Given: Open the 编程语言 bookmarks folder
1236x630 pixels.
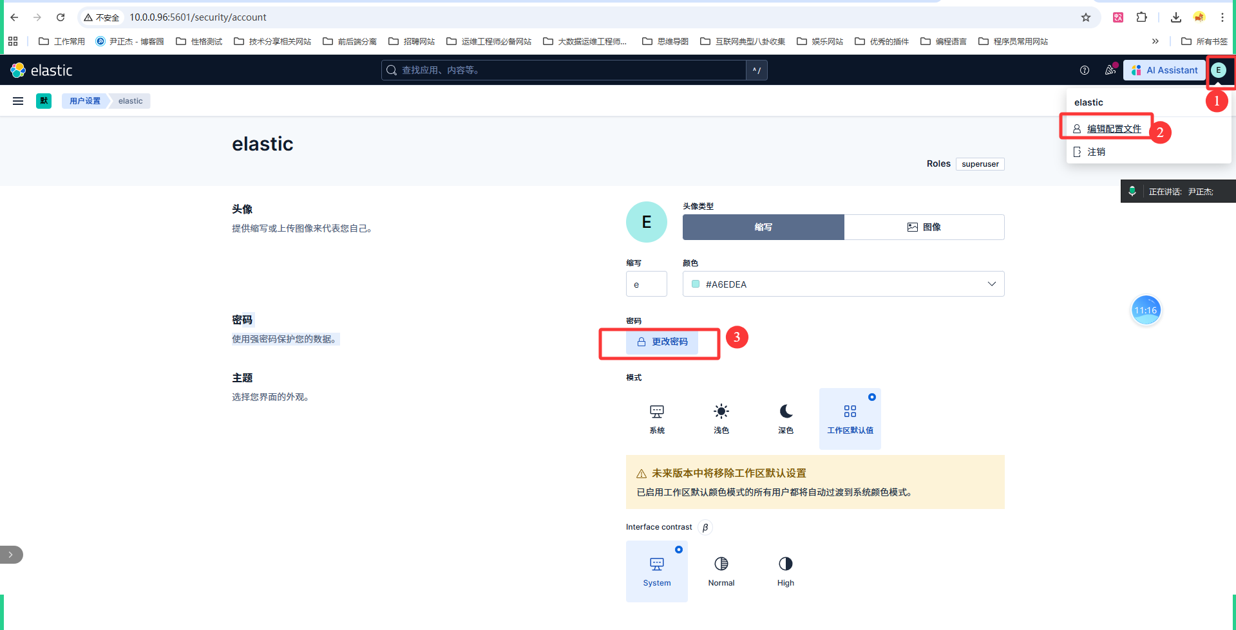Looking at the screenshot, I should click(x=944, y=41).
